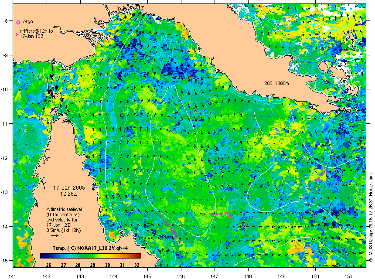375x279 pixels.
Task: Click the longitude axis label '147'
Action: click(x=215, y=276)
